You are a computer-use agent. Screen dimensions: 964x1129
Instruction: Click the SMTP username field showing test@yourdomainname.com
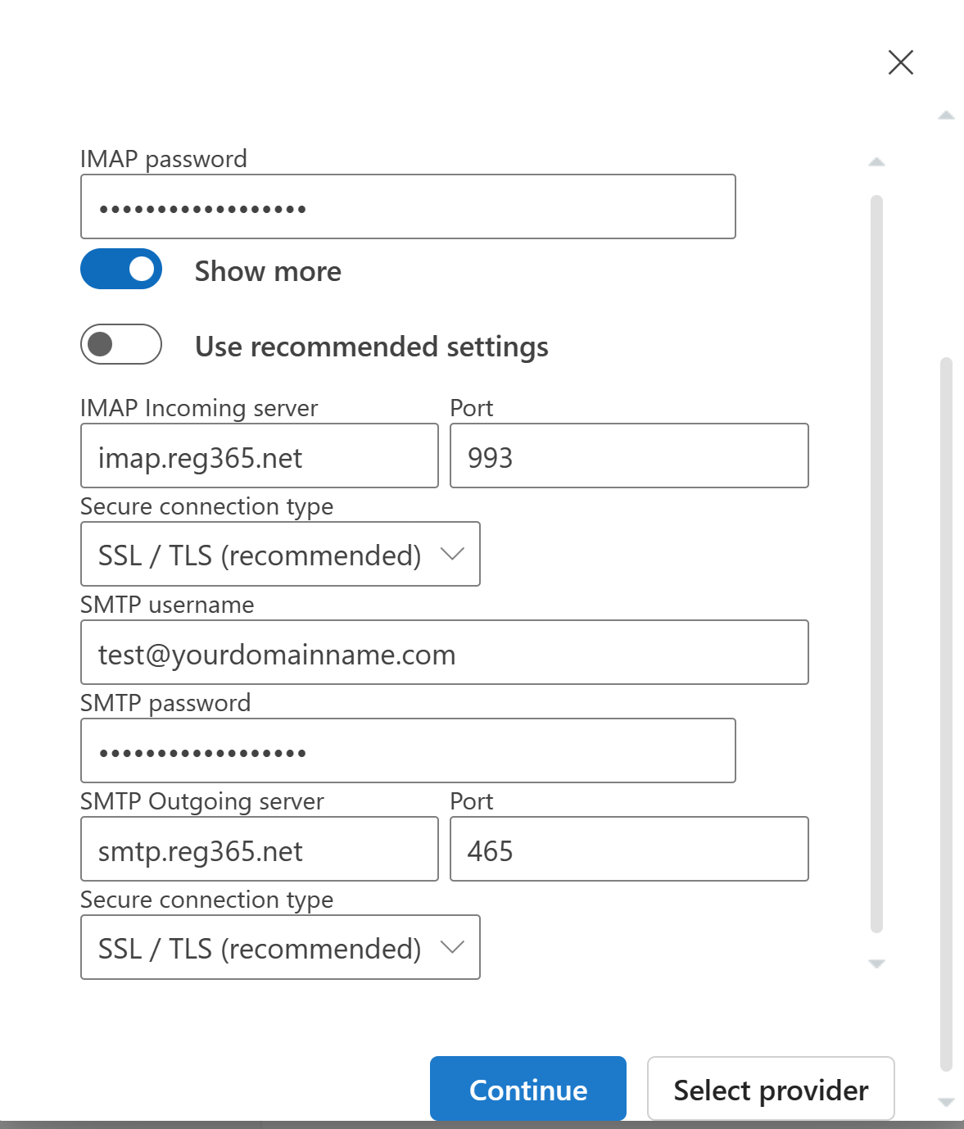coord(444,652)
